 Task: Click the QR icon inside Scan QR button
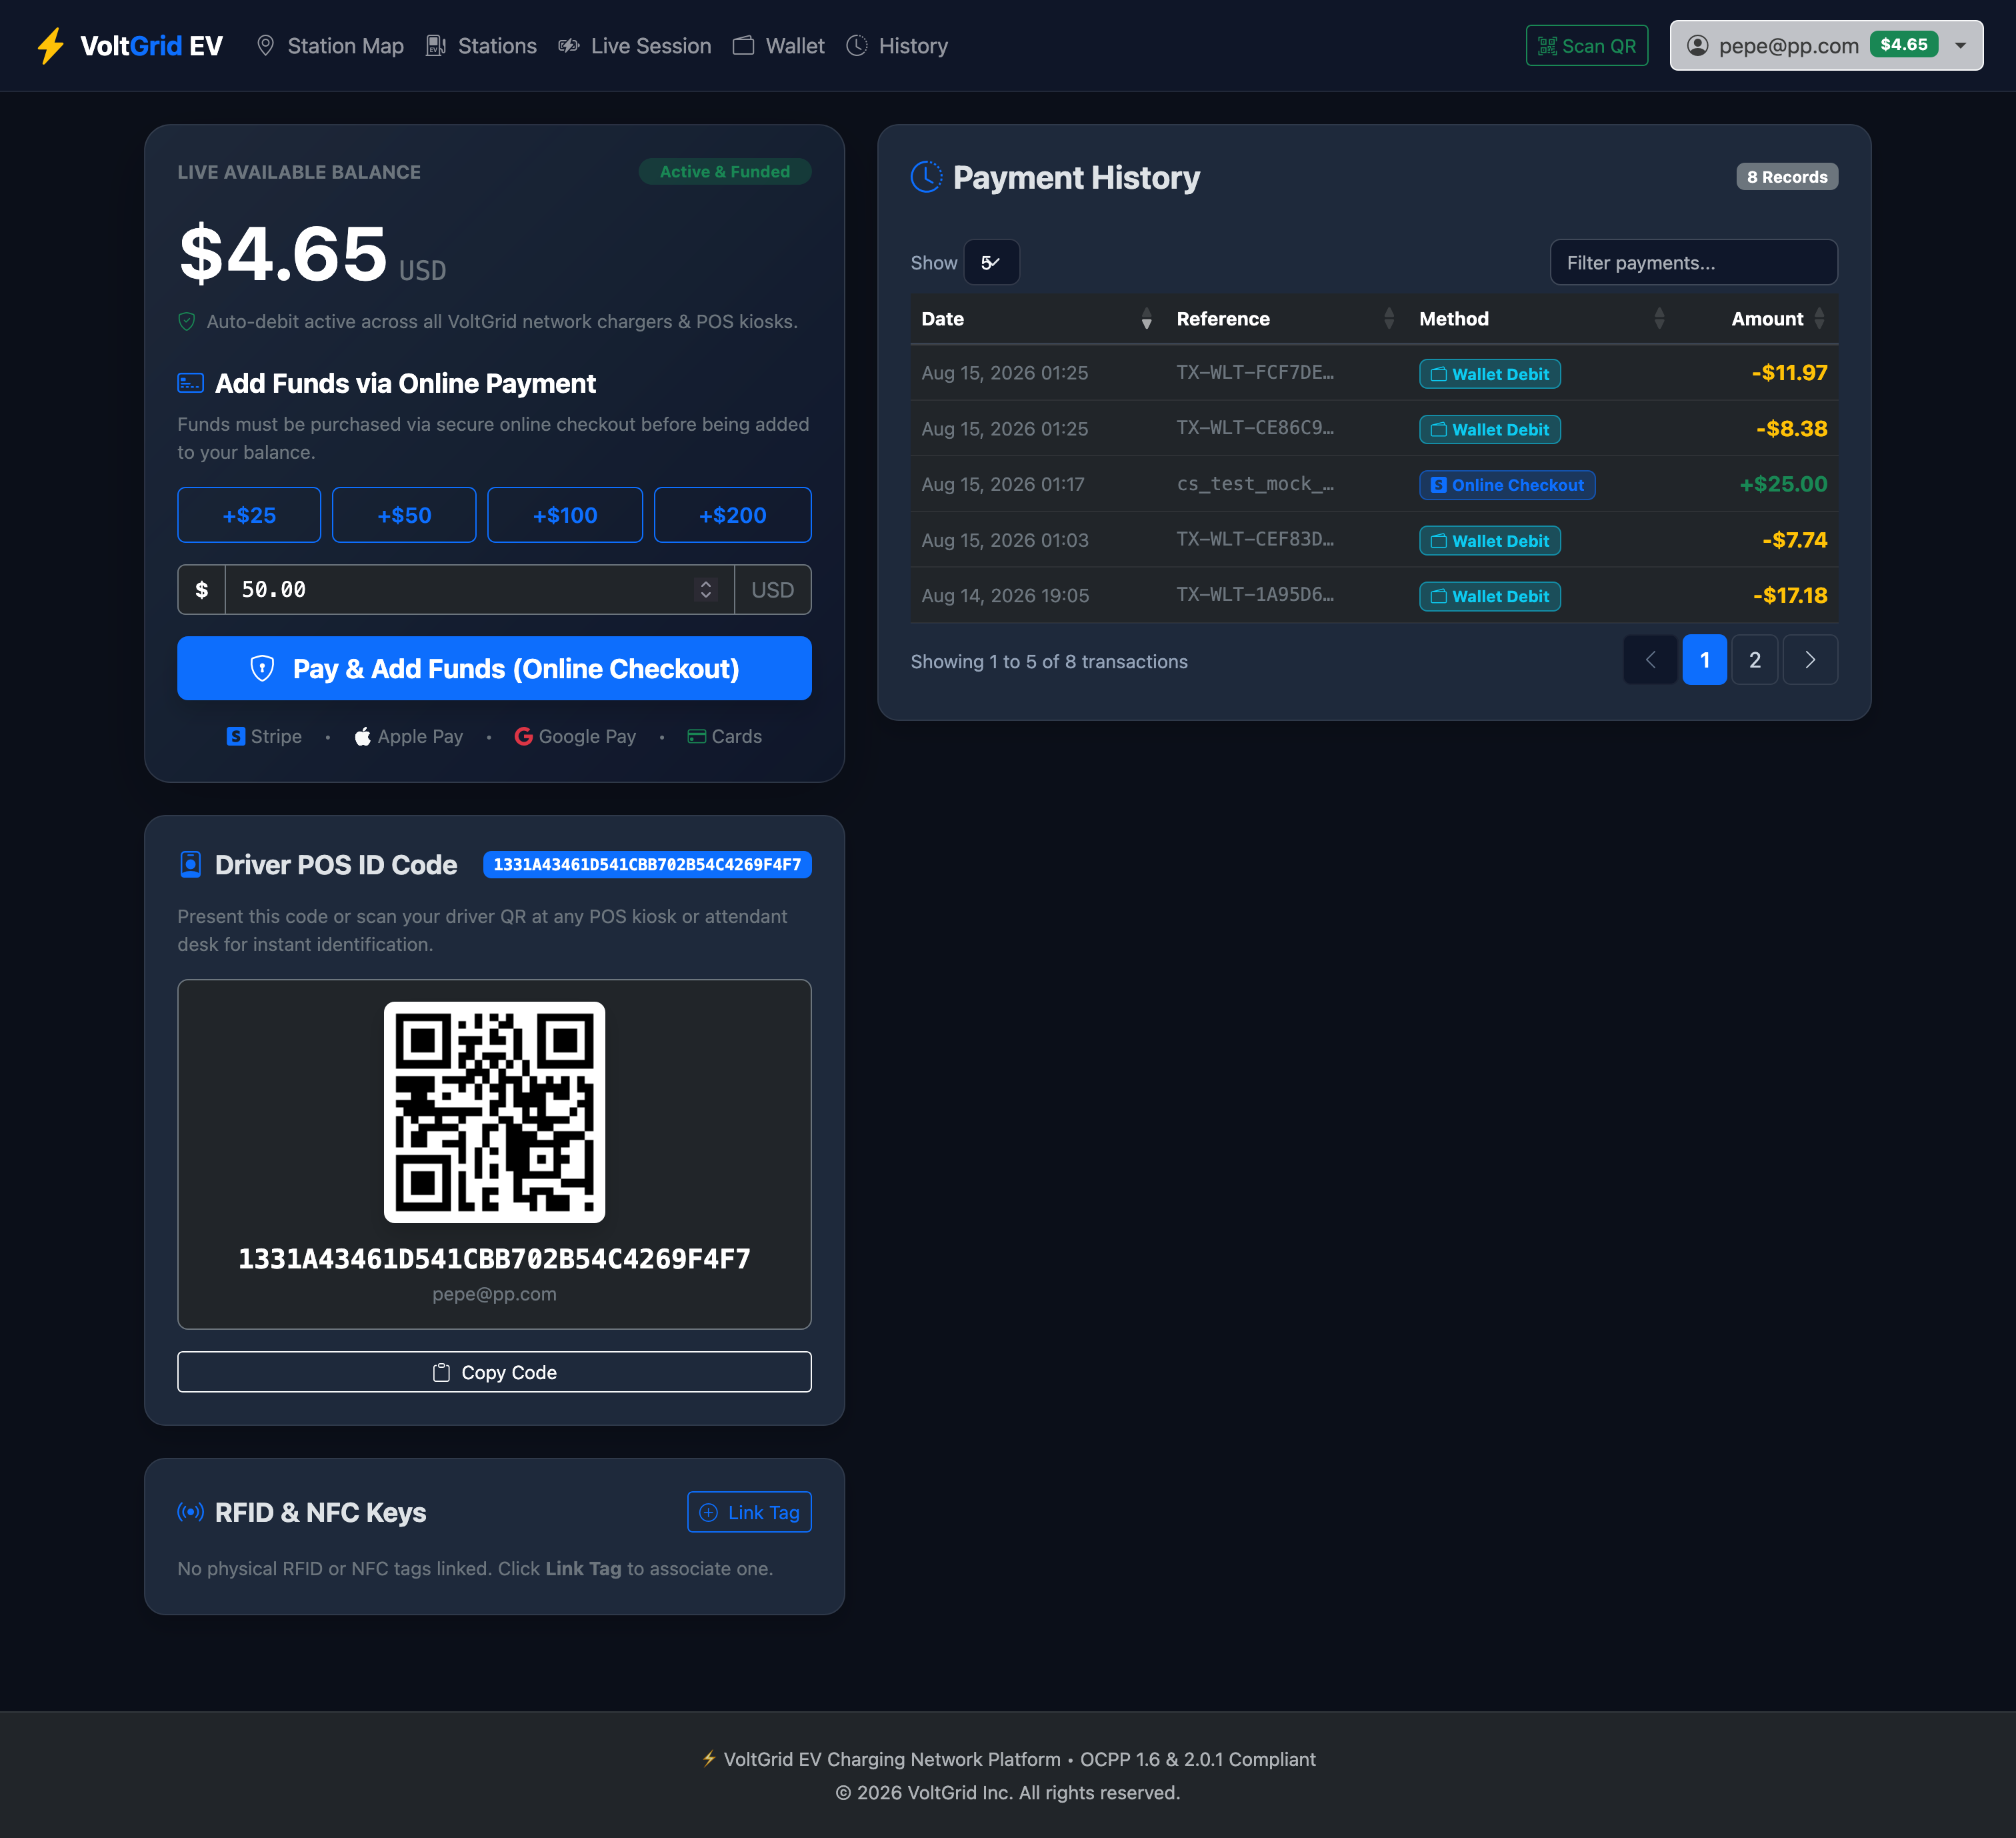coord(1547,46)
